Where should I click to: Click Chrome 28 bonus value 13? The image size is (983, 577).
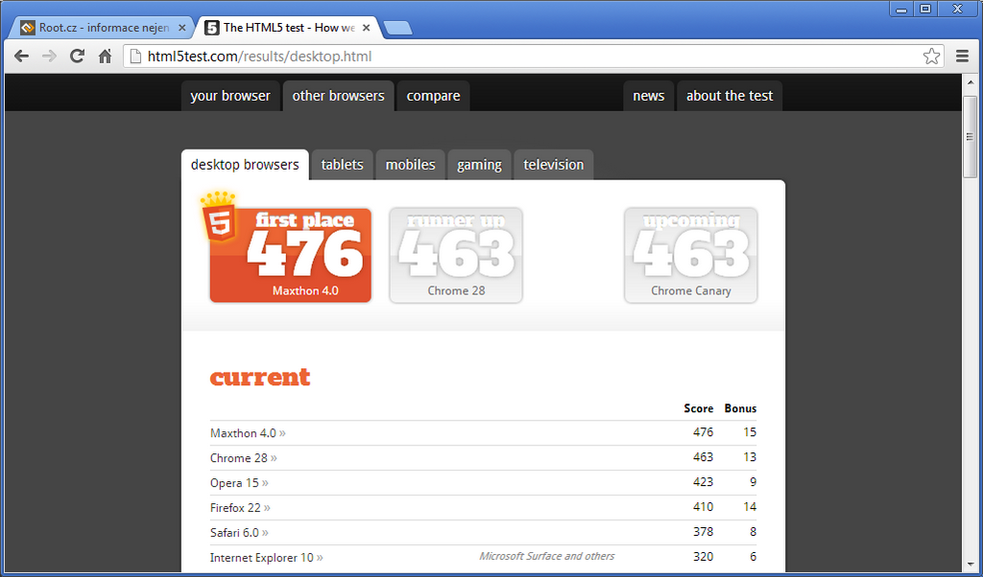(x=750, y=457)
